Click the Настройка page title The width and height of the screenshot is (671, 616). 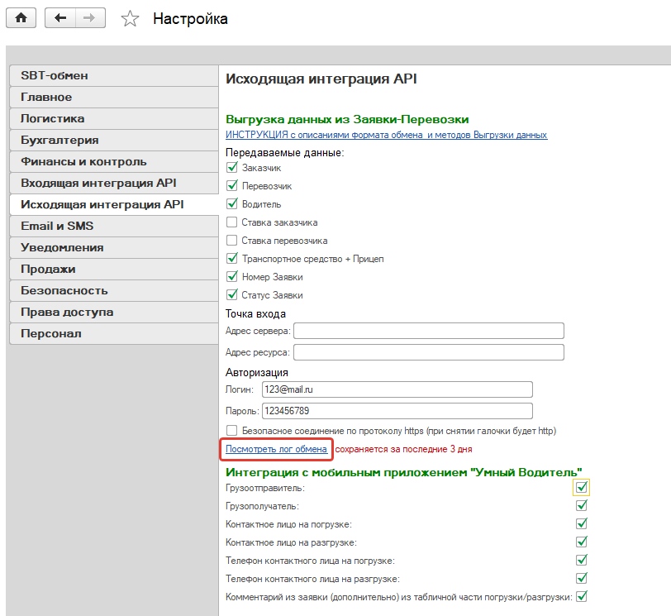click(x=190, y=19)
